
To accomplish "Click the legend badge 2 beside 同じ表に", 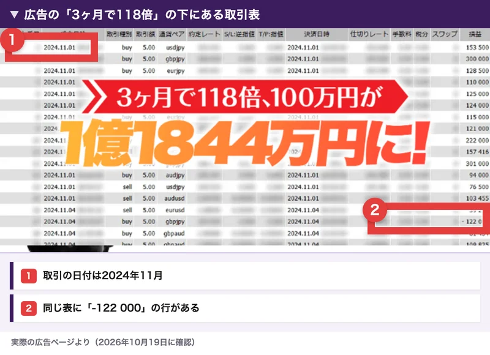I will click(28, 308).
